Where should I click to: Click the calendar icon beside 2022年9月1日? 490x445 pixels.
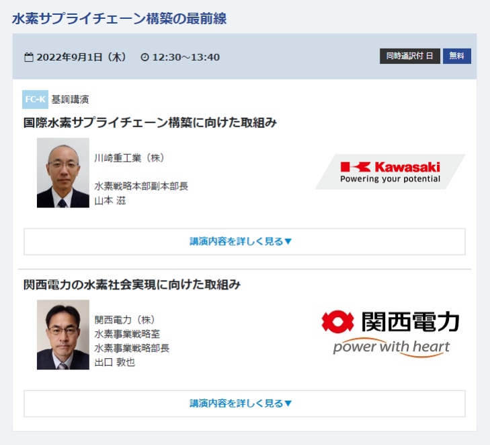point(29,57)
